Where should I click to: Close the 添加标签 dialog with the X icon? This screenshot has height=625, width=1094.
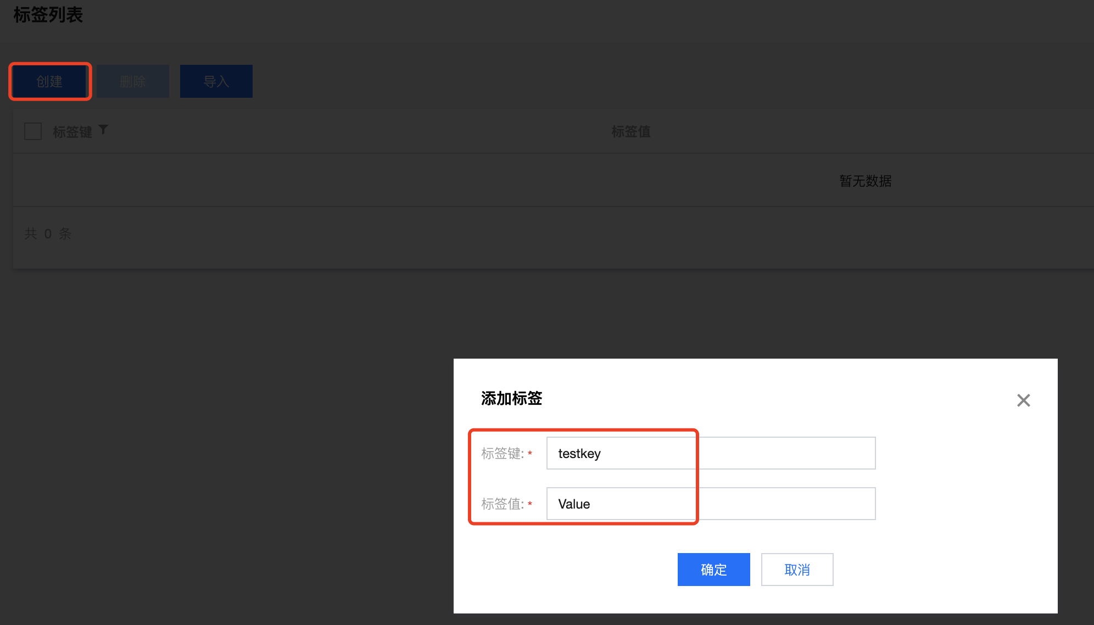click(1023, 400)
